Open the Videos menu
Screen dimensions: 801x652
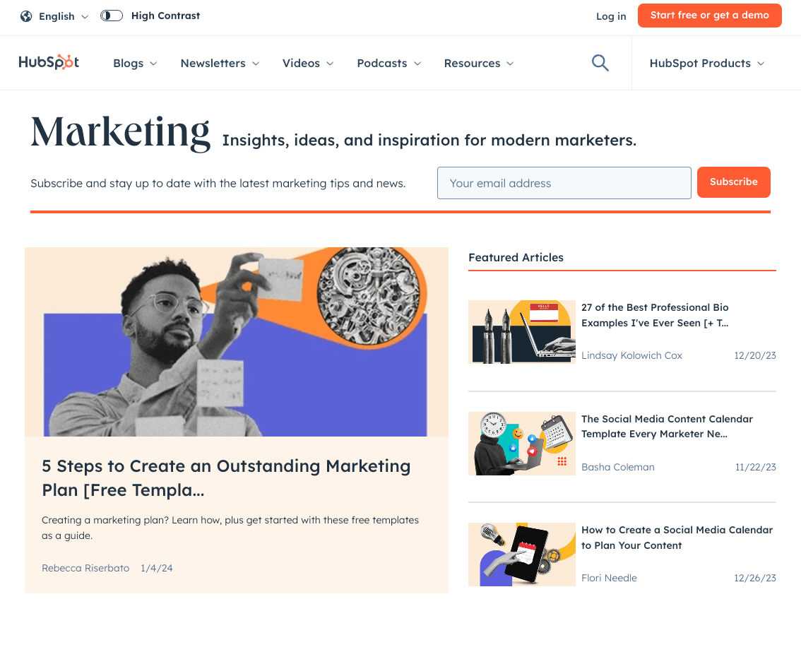point(308,64)
